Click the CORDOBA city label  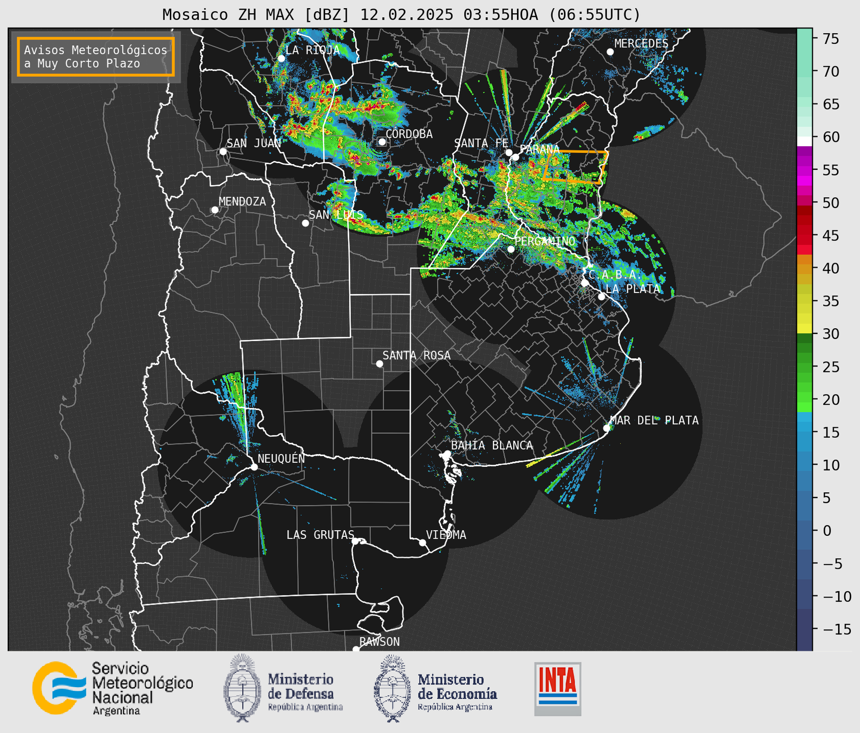pyautogui.click(x=409, y=134)
